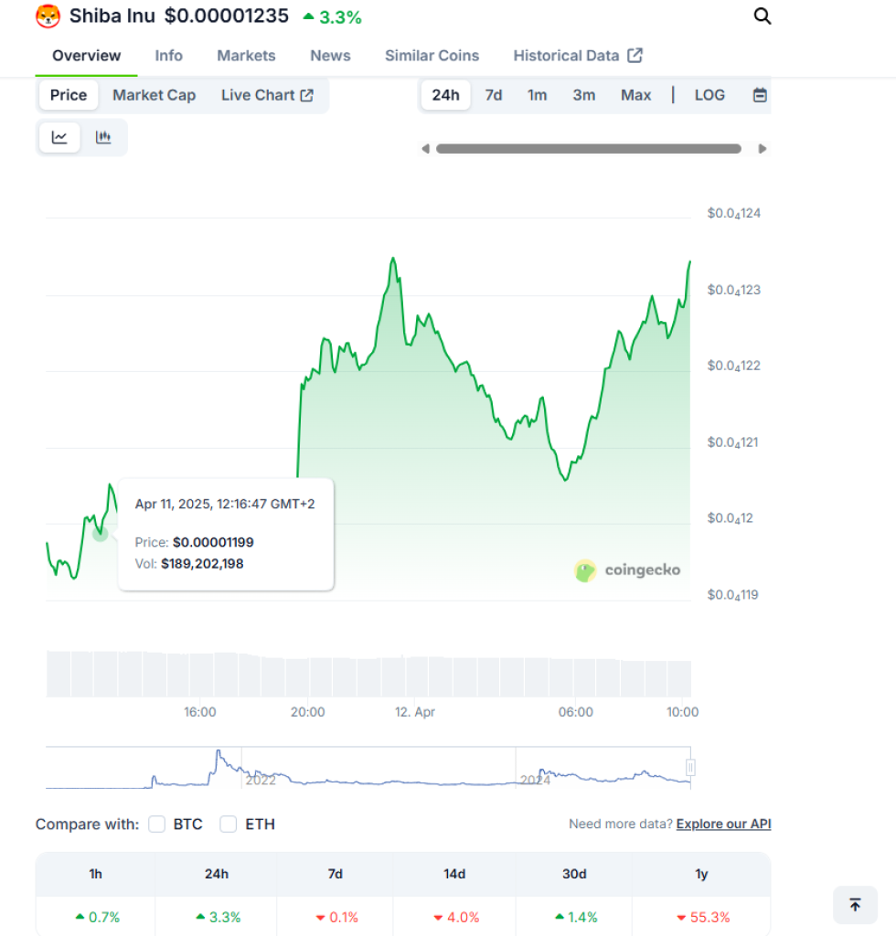The height and width of the screenshot is (936, 896).
Task: Click the search magnifier icon
Action: pyautogui.click(x=762, y=16)
